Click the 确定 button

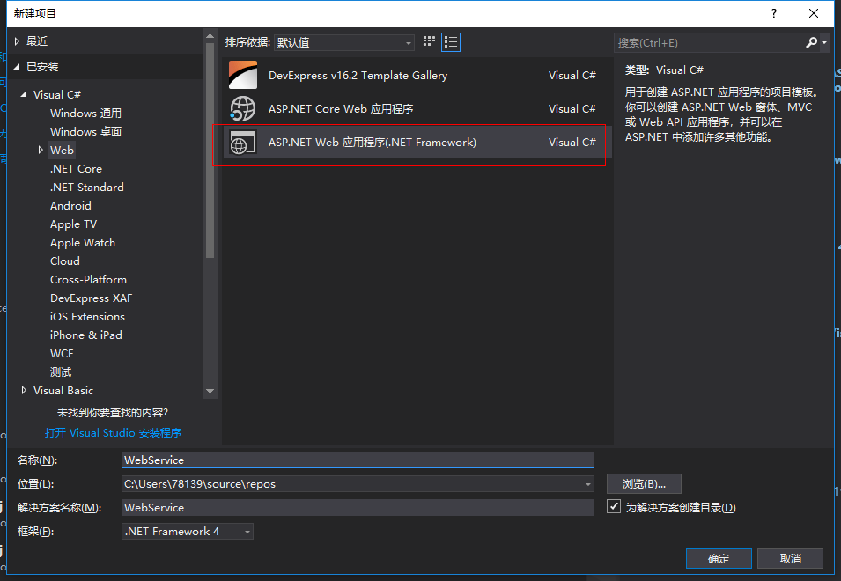tap(719, 558)
